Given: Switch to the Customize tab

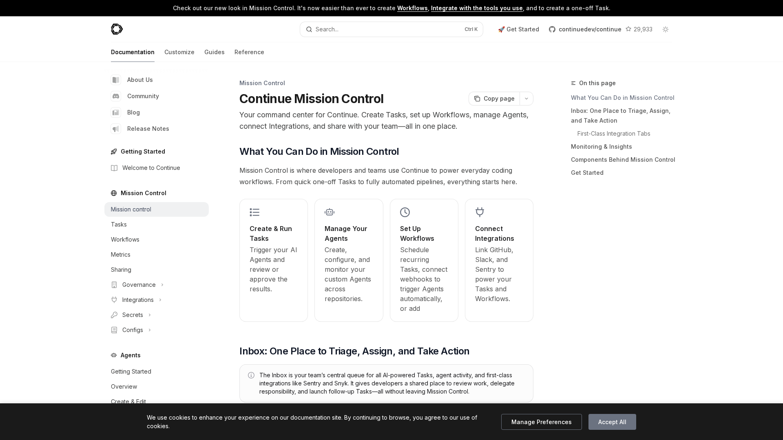Looking at the screenshot, I should [x=179, y=52].
